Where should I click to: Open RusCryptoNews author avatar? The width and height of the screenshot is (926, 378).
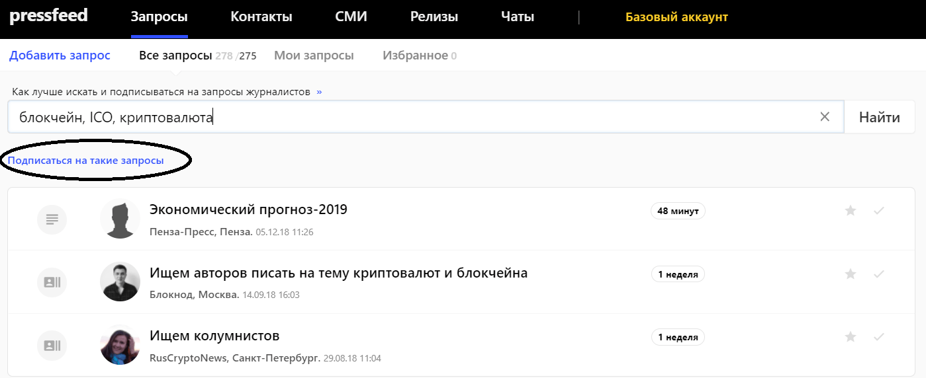[x=120, y=345]
